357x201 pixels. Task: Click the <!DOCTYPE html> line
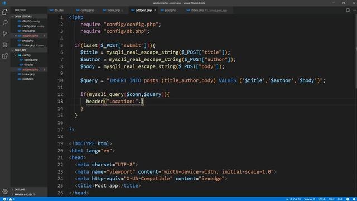pos(90,143)
